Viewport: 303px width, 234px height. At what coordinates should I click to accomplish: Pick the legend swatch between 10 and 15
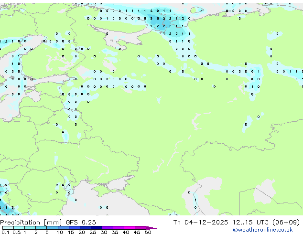64,228
